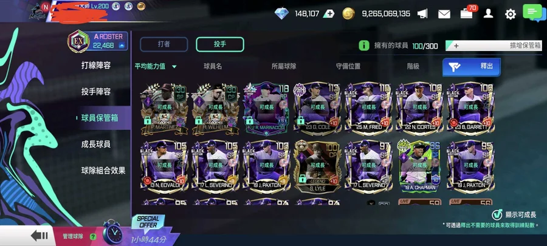Select the 23 G. COLE player card
Image resolution: width=547 pixels, height=246 pixels.
click(317, 109)
